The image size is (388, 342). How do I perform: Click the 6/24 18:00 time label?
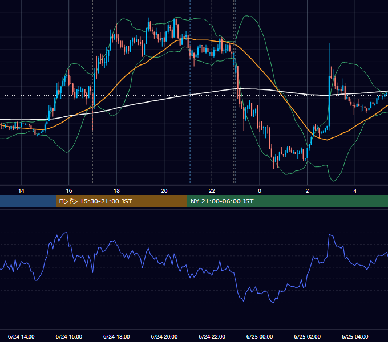116,336
